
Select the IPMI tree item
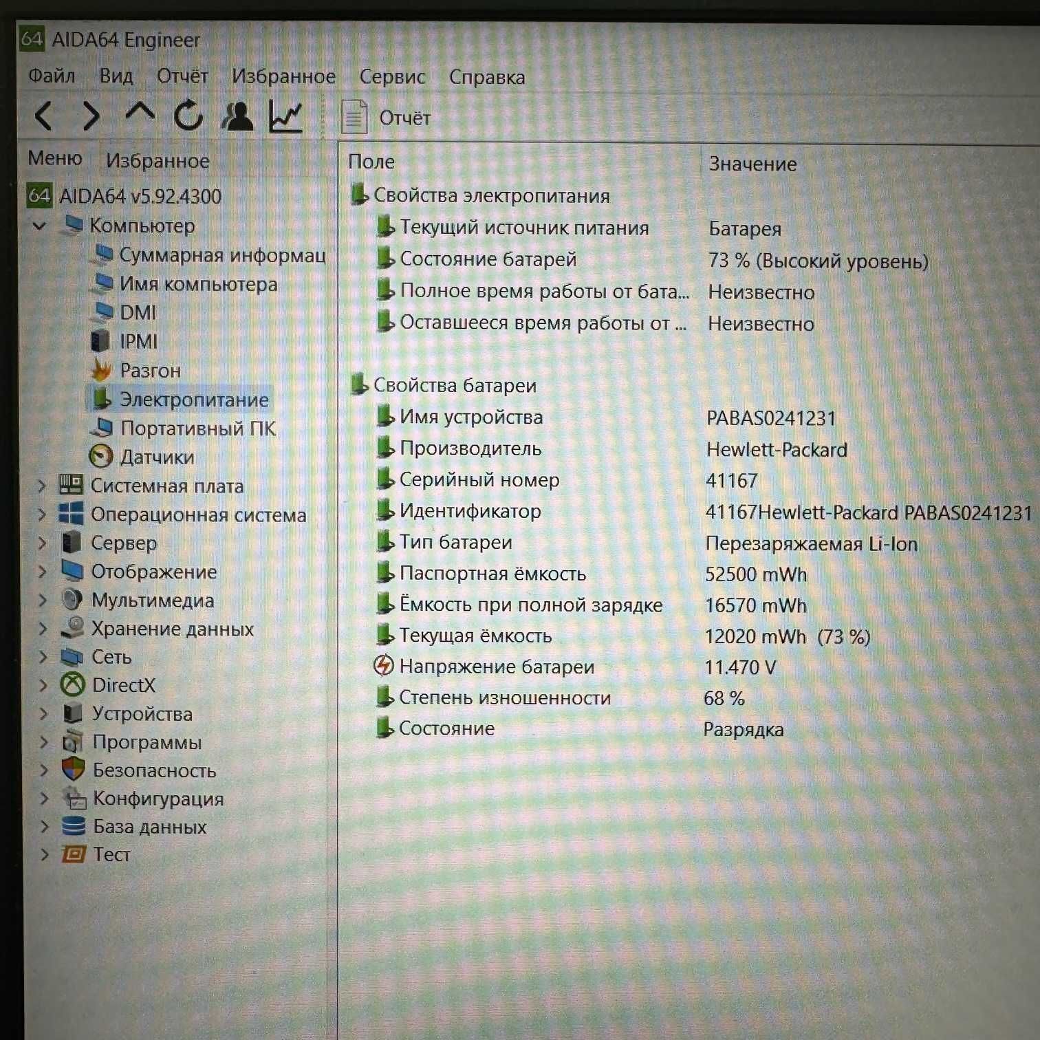pyautogui.click(x=124, y=341)
